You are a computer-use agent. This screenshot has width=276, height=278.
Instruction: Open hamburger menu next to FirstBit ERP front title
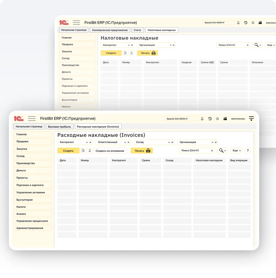pyautogui.click(x=32, y=118)
